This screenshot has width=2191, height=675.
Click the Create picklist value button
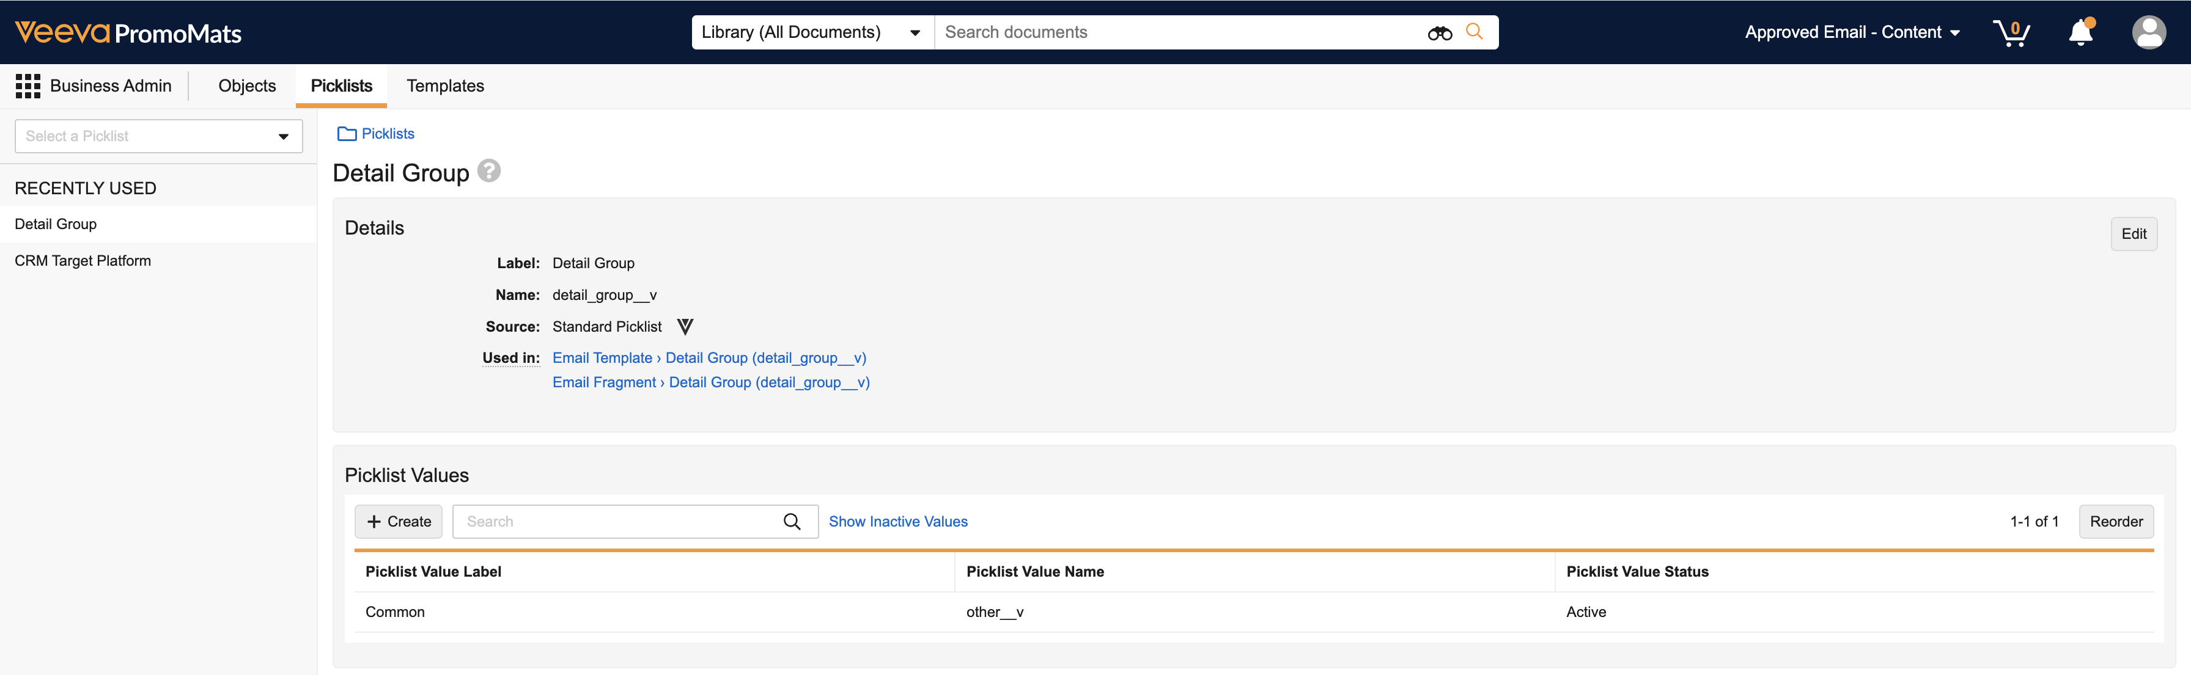pyautogui.click(x=398, y=521)
